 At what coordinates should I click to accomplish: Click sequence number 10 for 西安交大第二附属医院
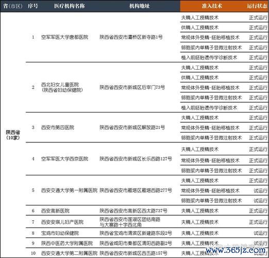point(33,253)
